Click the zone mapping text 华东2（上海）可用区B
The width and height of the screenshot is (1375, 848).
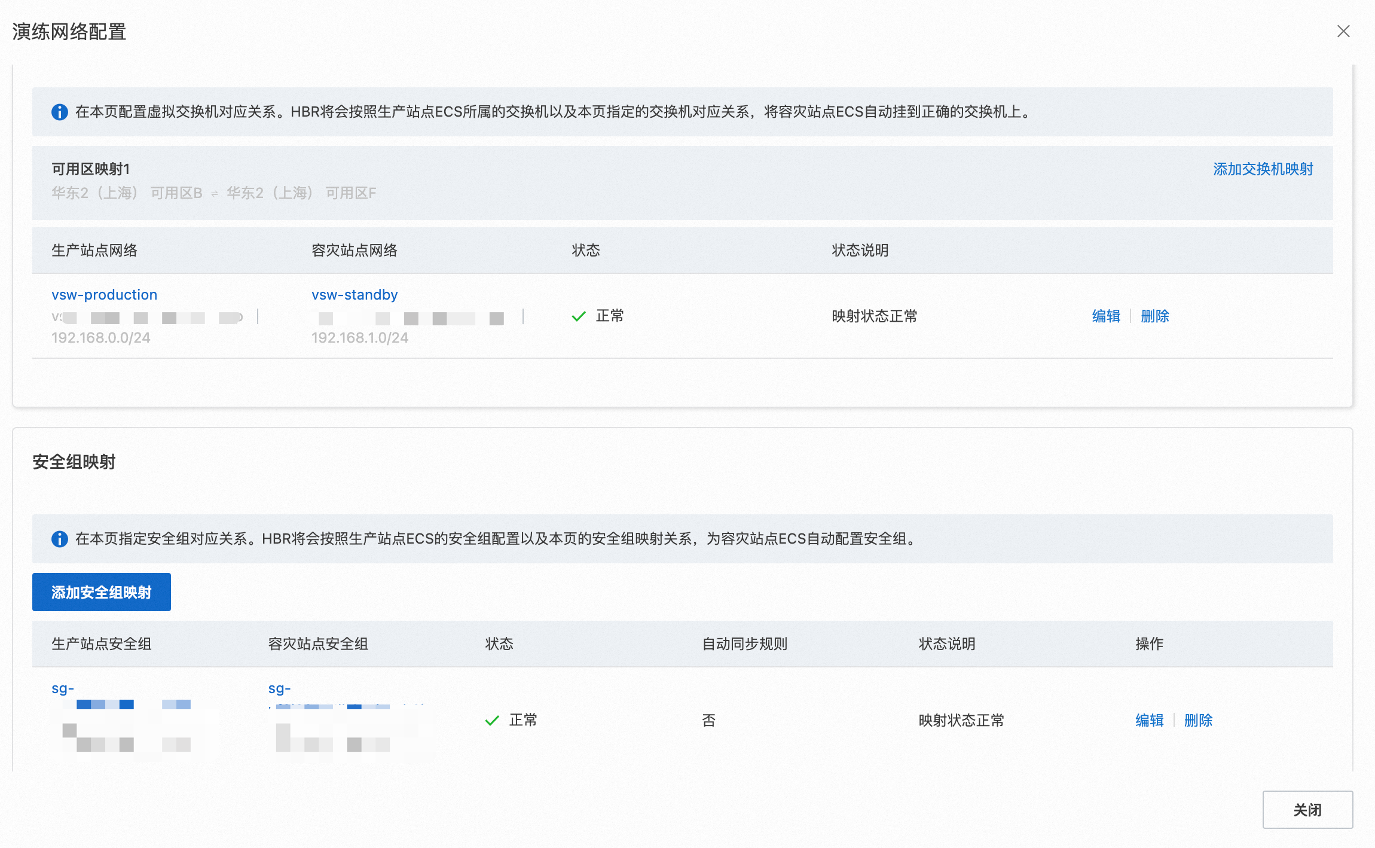127,193
